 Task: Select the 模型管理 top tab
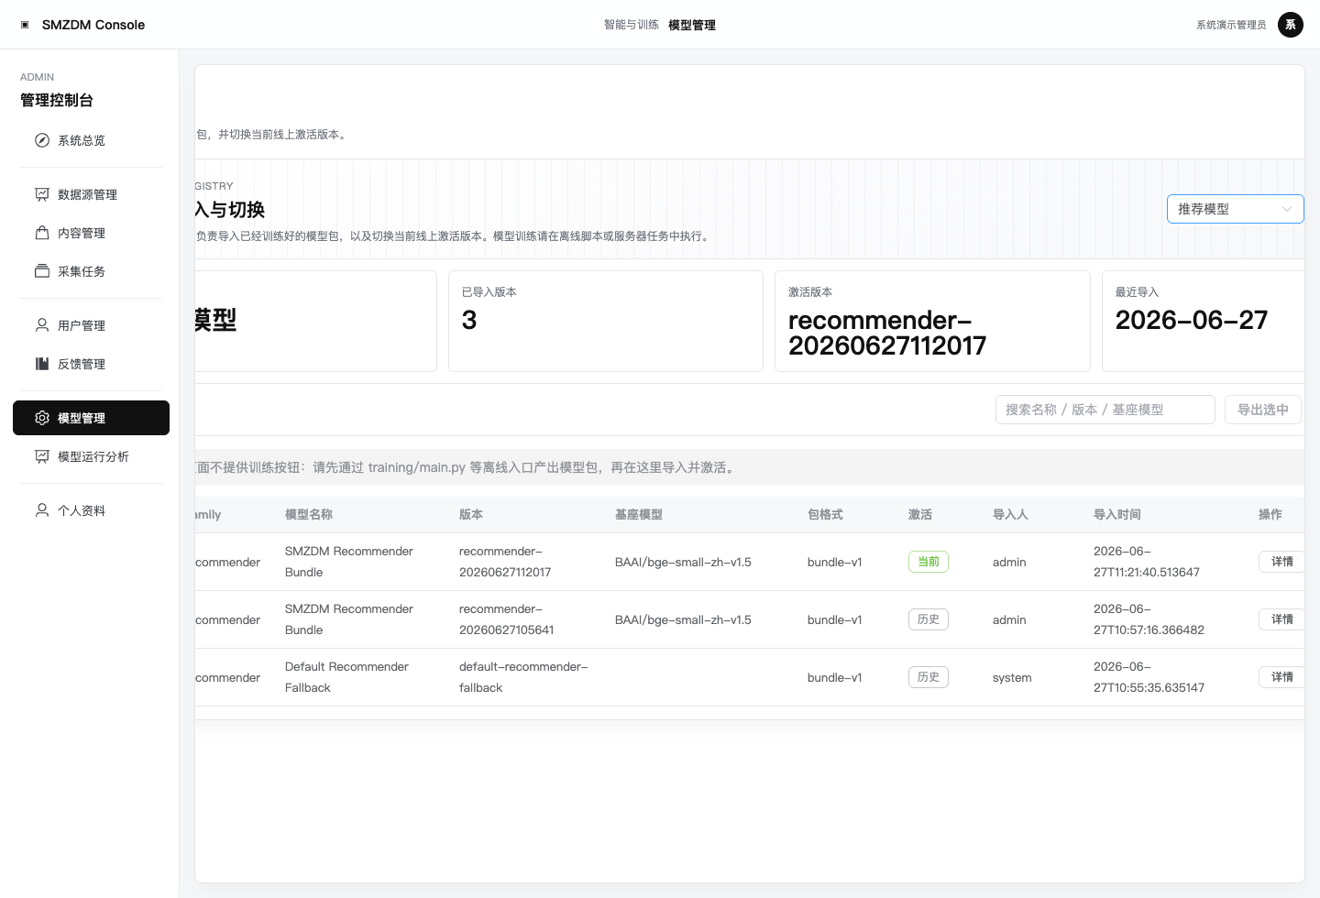[x=692, y=25]
